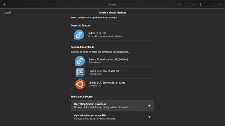Viewport: 225px width, 126px height.
Task: Download Fedora Silverblue 35 x86_64
Action: pos(113,73)
